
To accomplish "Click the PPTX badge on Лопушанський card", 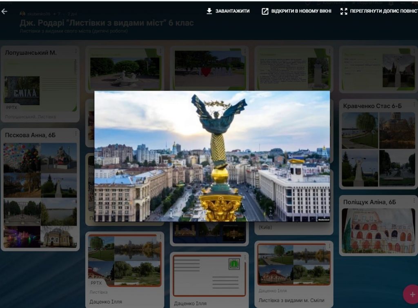I will pos(12,107).
